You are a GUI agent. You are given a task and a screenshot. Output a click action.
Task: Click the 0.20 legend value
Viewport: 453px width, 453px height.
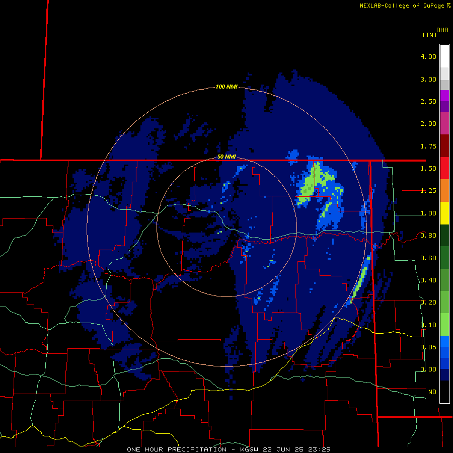click(x=428, y=303)
